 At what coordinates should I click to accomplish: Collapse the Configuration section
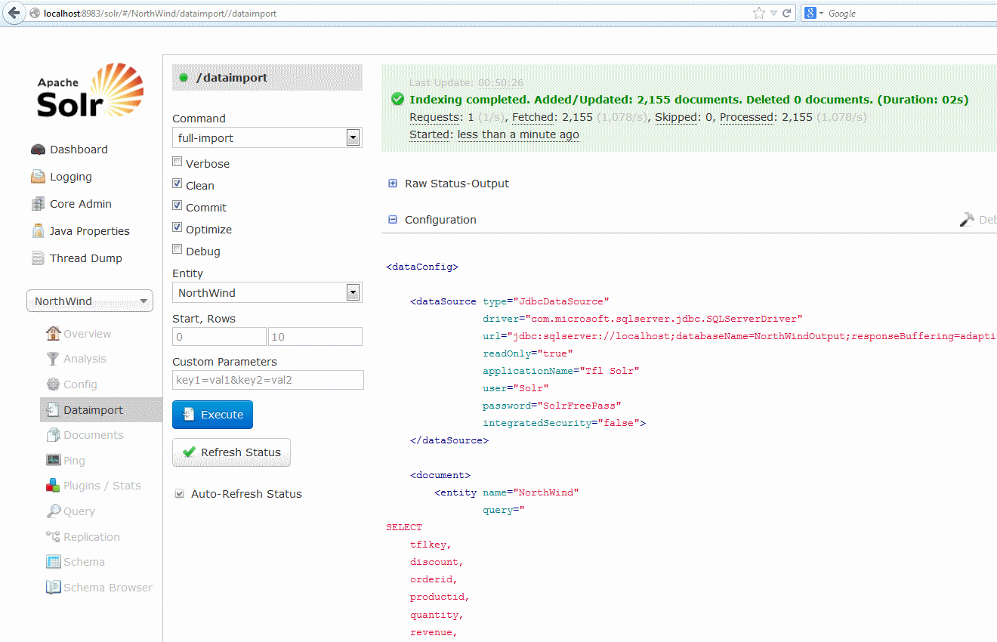(x=432, y=220)
